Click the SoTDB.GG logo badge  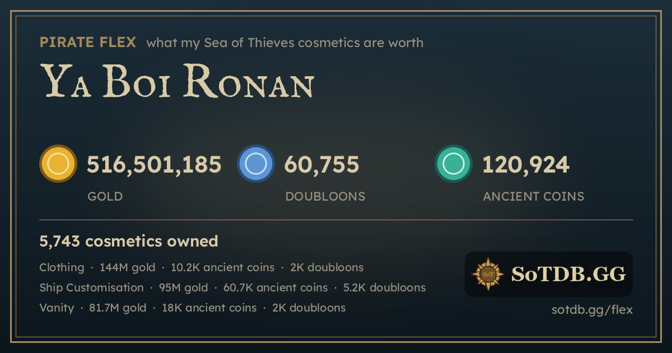point(549,274)
